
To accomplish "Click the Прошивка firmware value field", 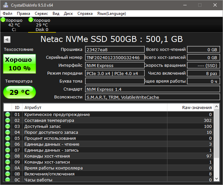I will click(x=114, y=50).
